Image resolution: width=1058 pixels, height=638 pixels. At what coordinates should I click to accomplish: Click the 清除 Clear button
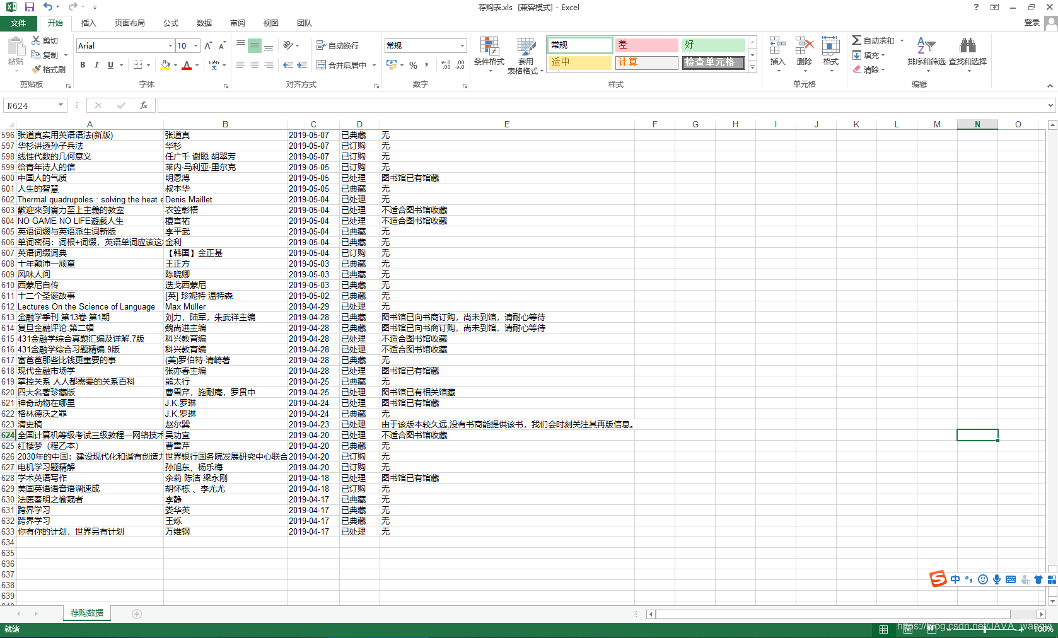click(x=869, y=69)
